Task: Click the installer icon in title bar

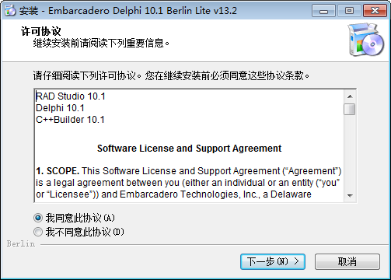Action: pyautogui.click(x=10, y=11)
